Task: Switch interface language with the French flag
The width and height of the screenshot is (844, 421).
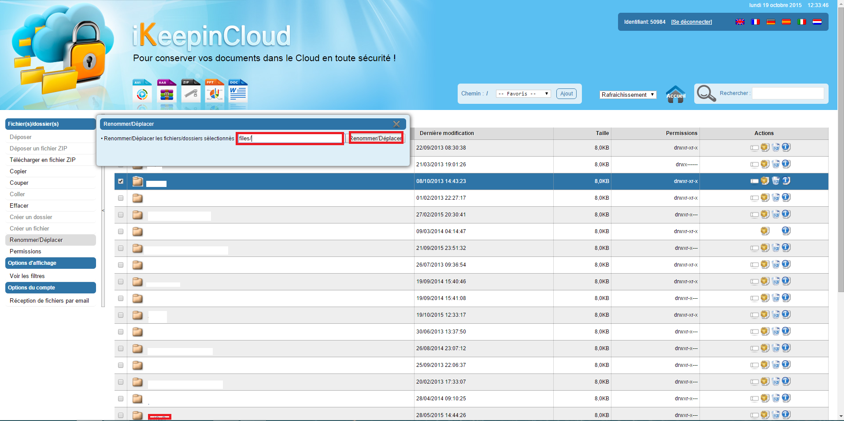Action: (x=755, y=22)
